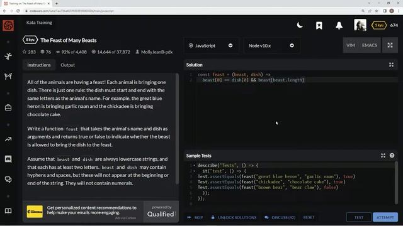Switch to the Instructions tab

click(39, 65)
